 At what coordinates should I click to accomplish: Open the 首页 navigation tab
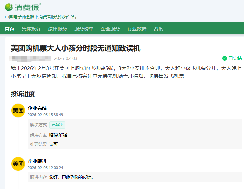click(10, 29)
